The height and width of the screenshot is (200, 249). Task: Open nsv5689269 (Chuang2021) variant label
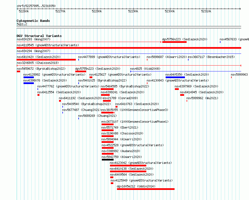(97, 116)
